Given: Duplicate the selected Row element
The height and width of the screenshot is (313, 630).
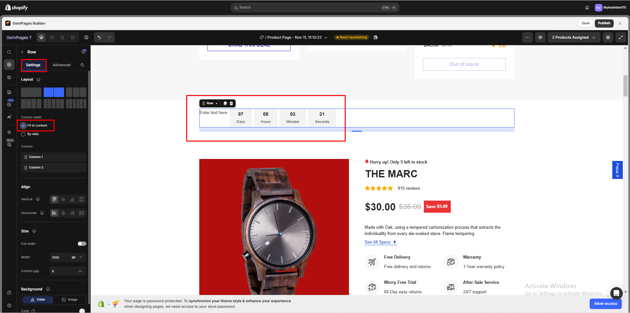Looking at the screenshot, I should pyautogui.click(x=225, y=103).
